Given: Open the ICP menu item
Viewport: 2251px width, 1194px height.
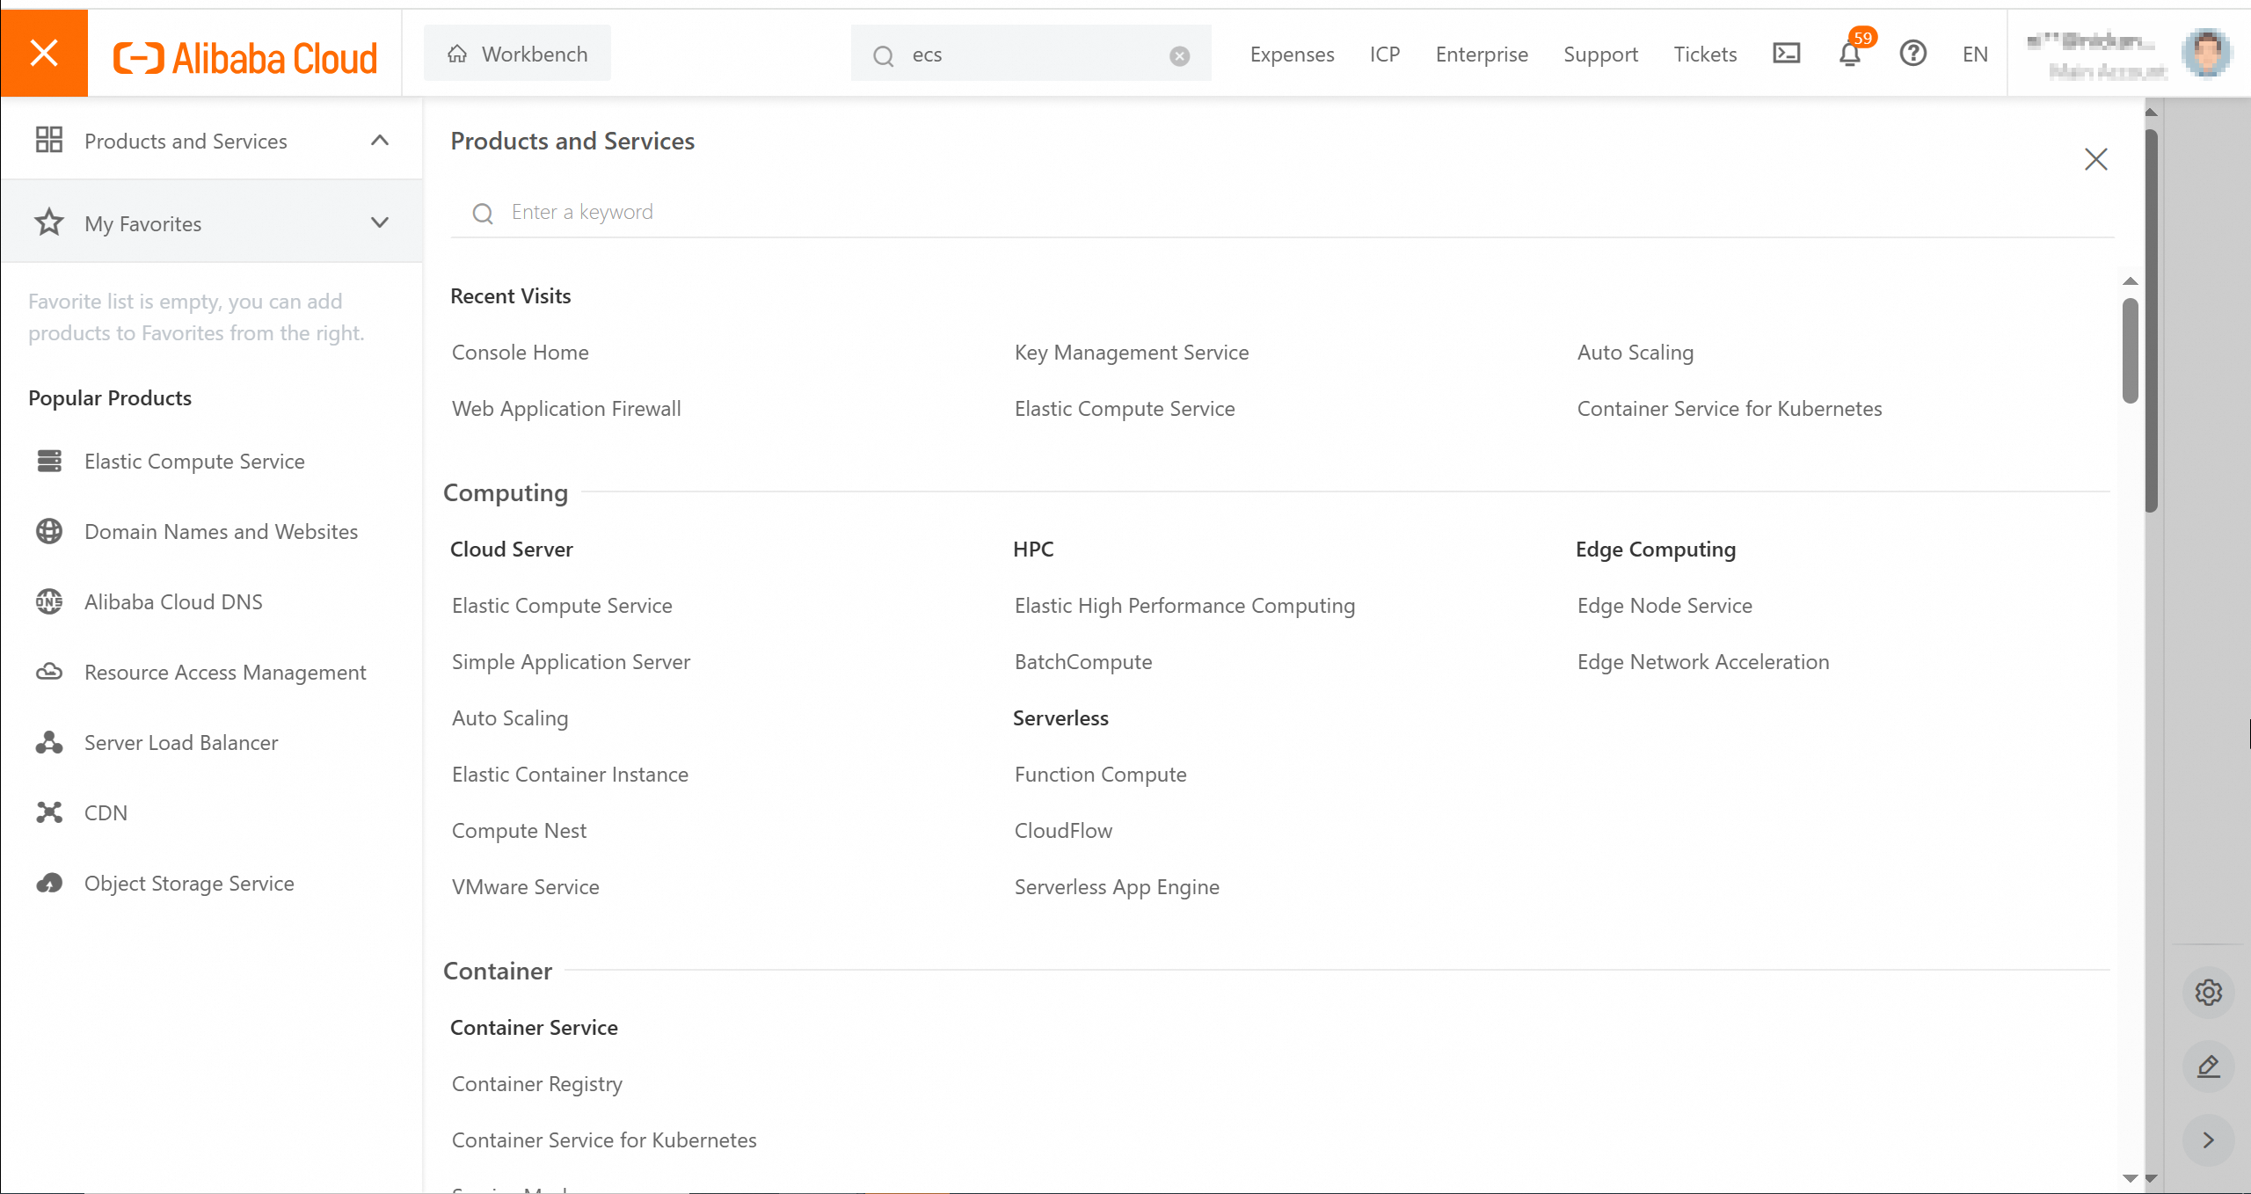Looking at the screenshot, I should pyautogui.click(x=1385, y=55).
